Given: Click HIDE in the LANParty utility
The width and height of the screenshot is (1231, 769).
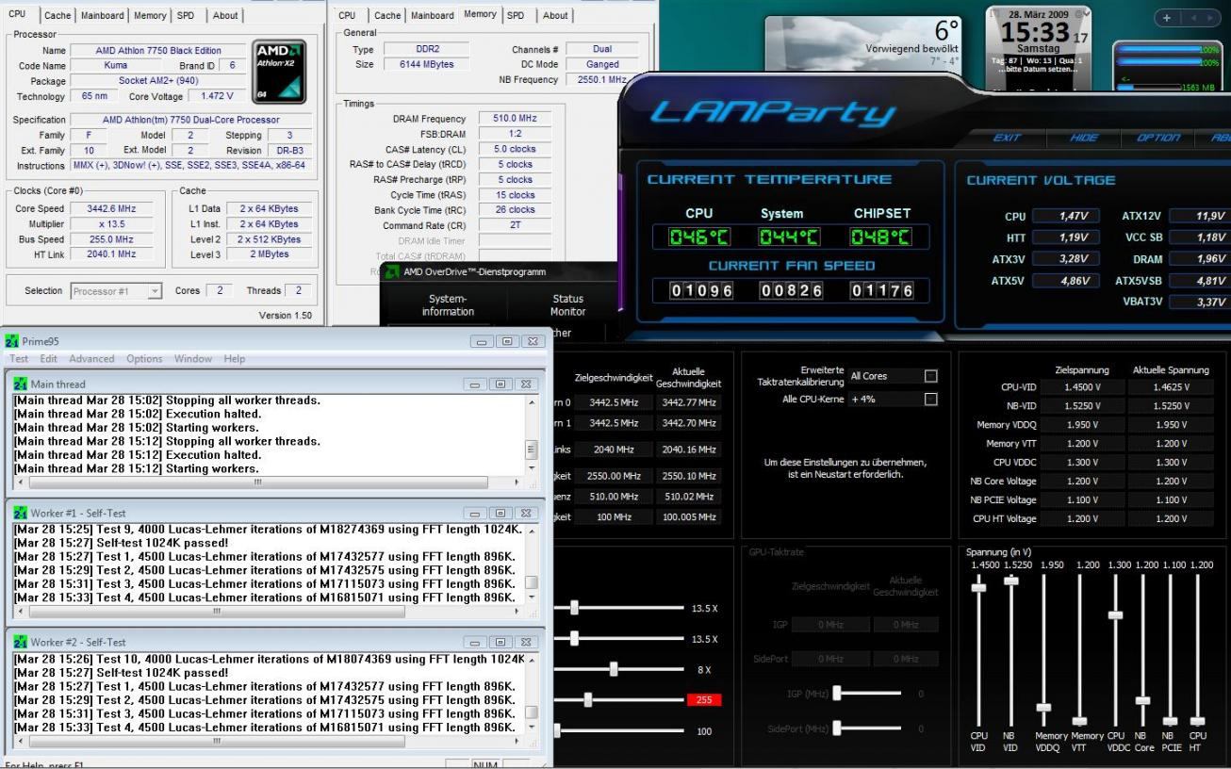Looking at the screenshot, I should pyautogui.click(x=1084, y=138).
